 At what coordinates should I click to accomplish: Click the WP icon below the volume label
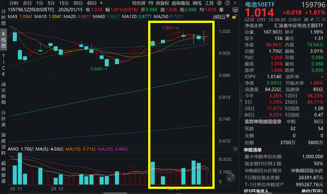[235, 10]
